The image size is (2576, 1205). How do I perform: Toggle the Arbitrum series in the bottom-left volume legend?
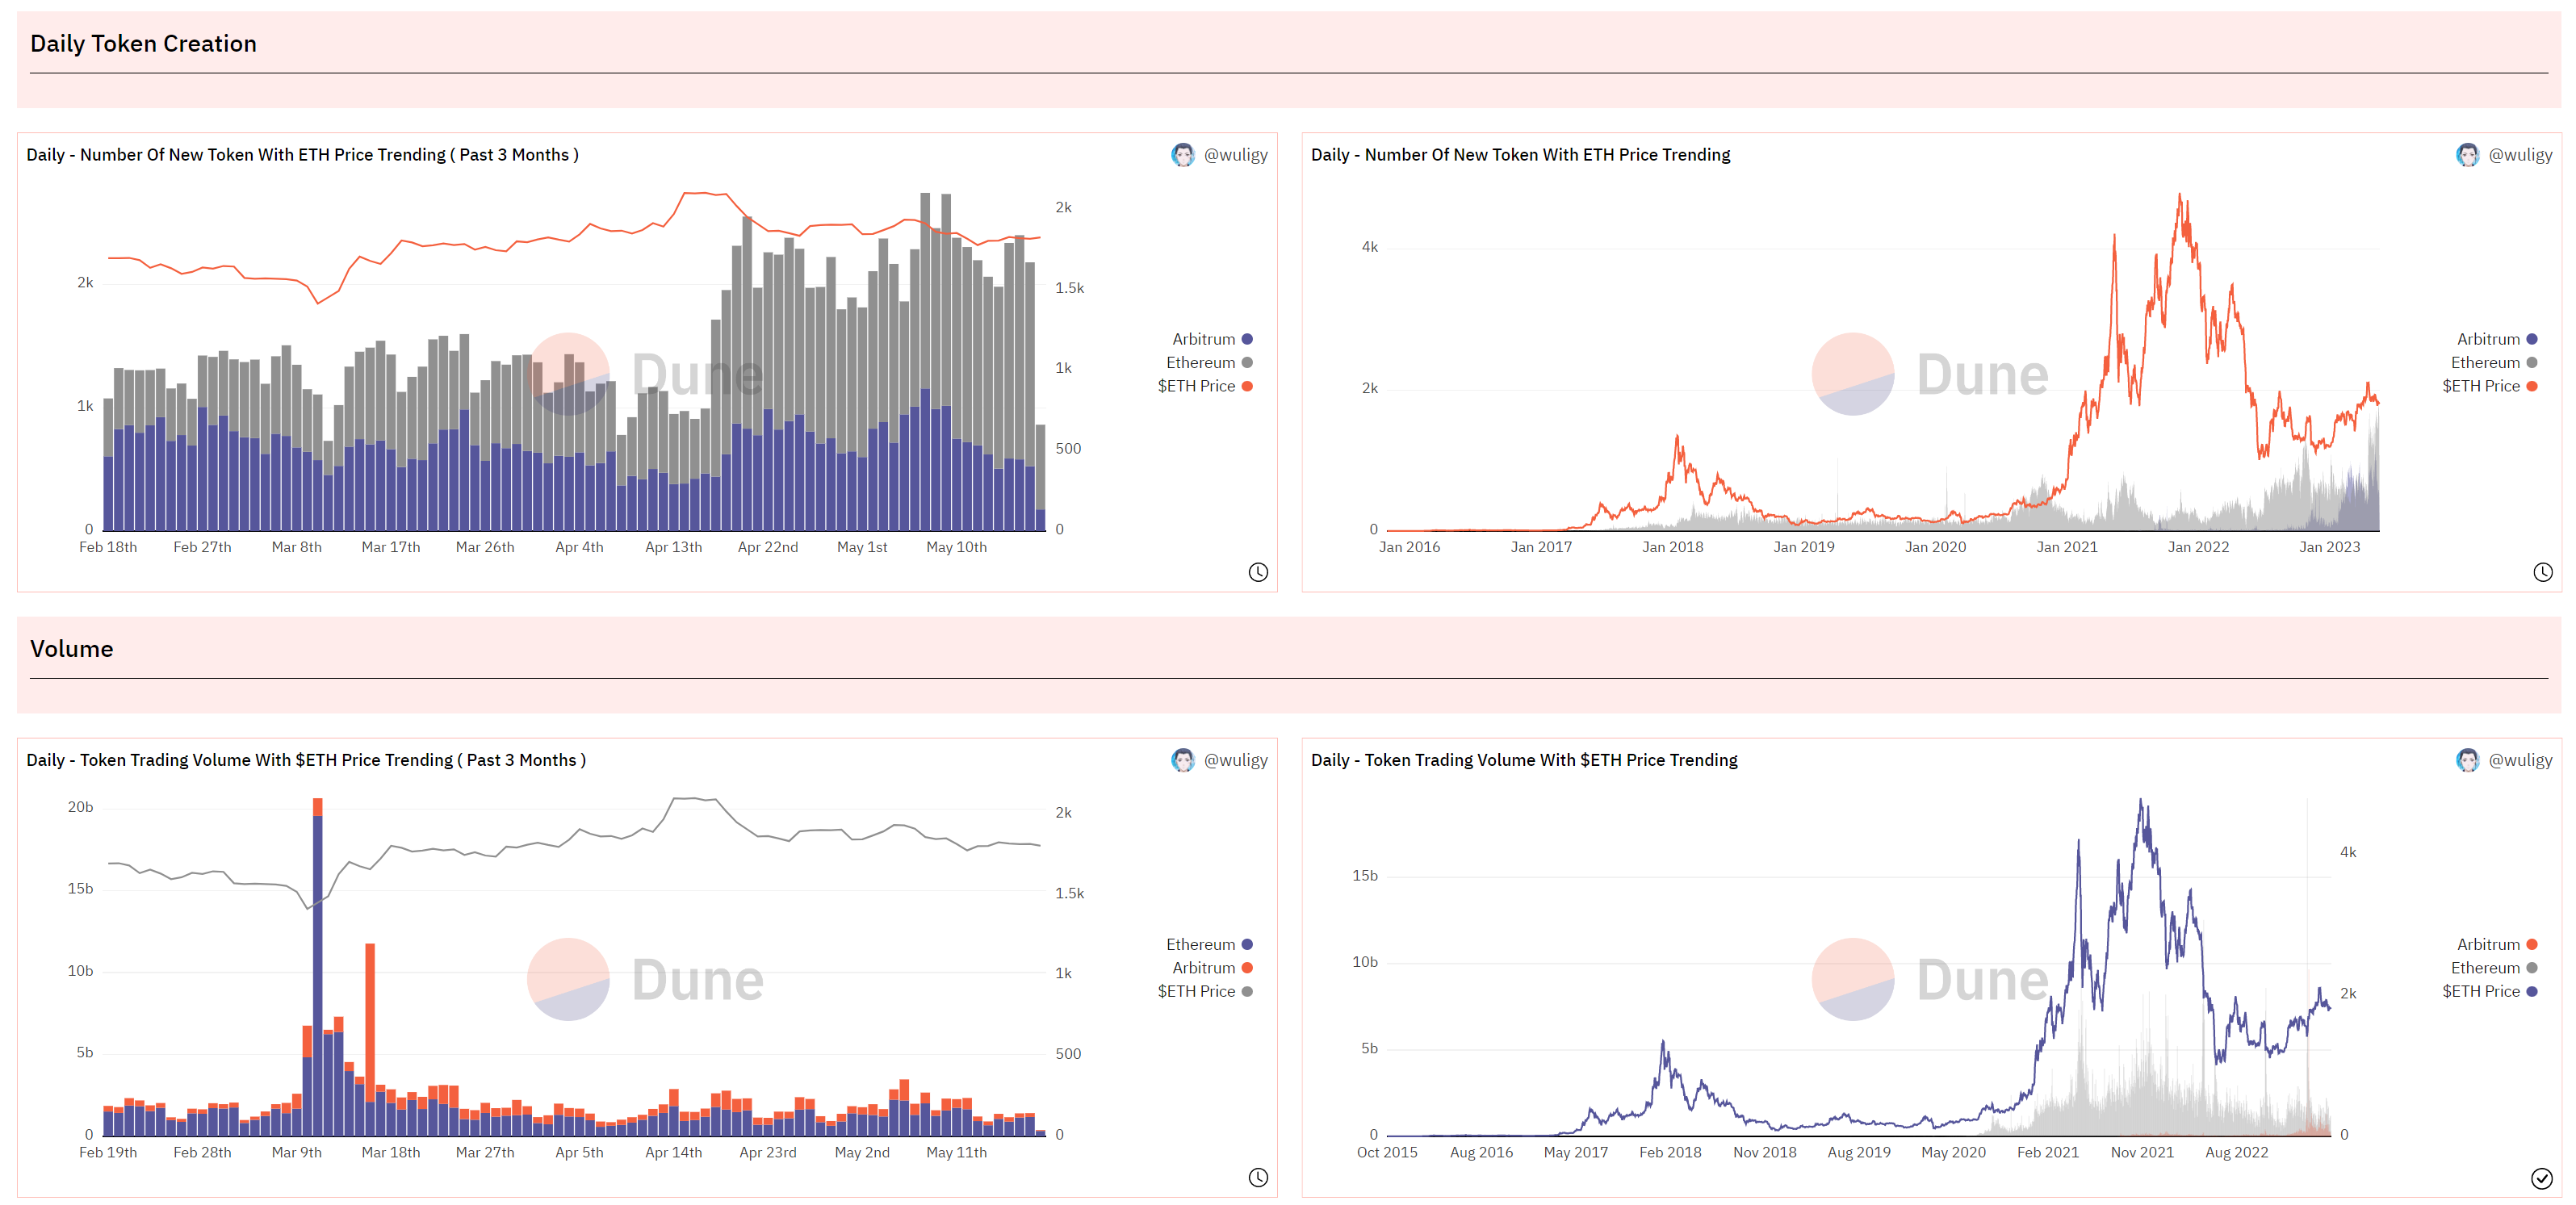[1212, 967]
